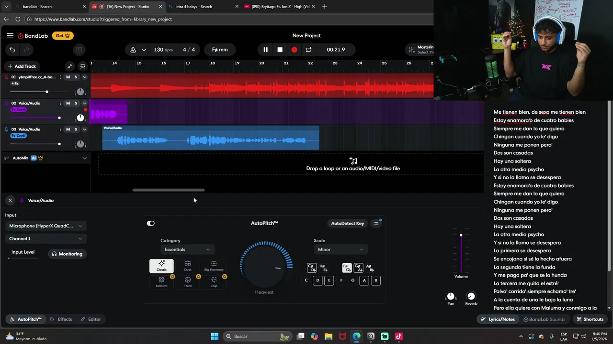Mute track 02 Voice/Audio
Viewport: 613px width, 344px height.
68,103
